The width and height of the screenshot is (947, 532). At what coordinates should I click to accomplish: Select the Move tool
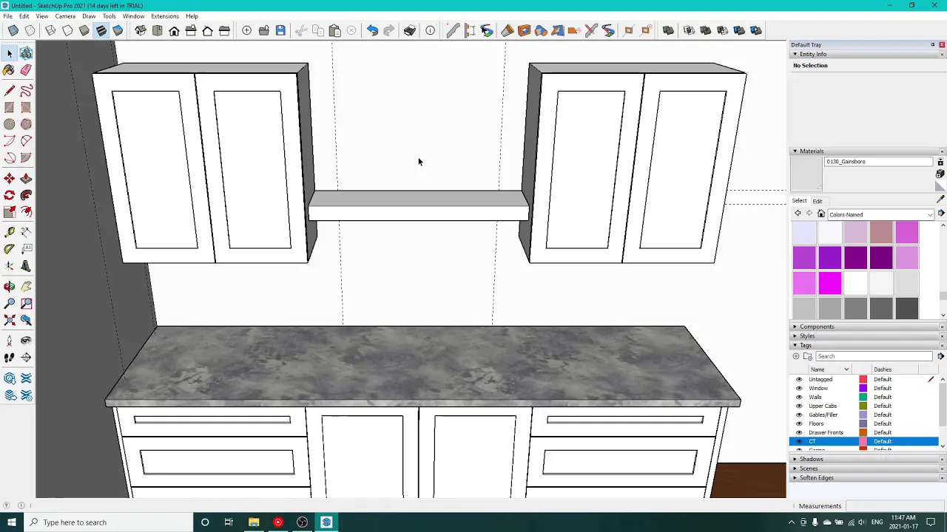[x=9, y=179]
